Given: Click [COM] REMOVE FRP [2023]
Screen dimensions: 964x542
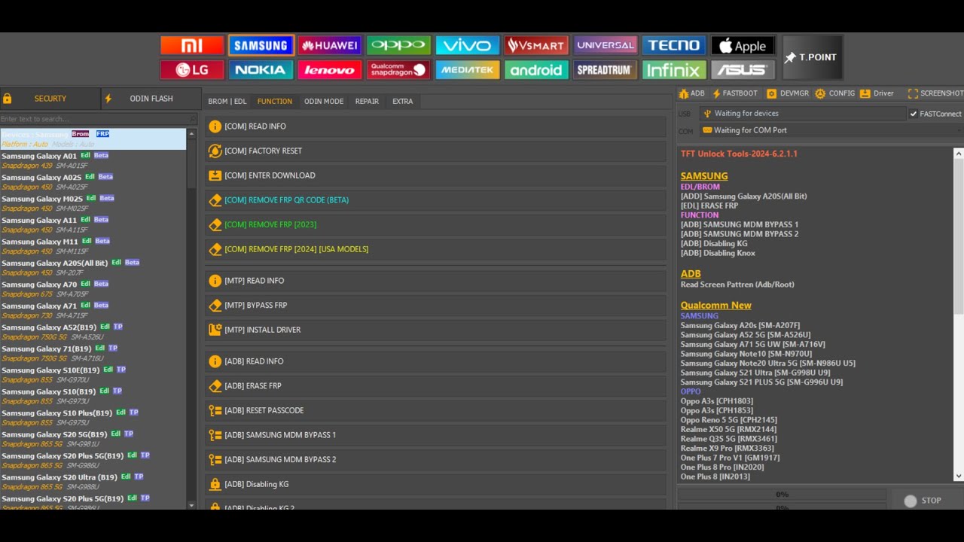Looking at the screenshot, I should [435, 224].
